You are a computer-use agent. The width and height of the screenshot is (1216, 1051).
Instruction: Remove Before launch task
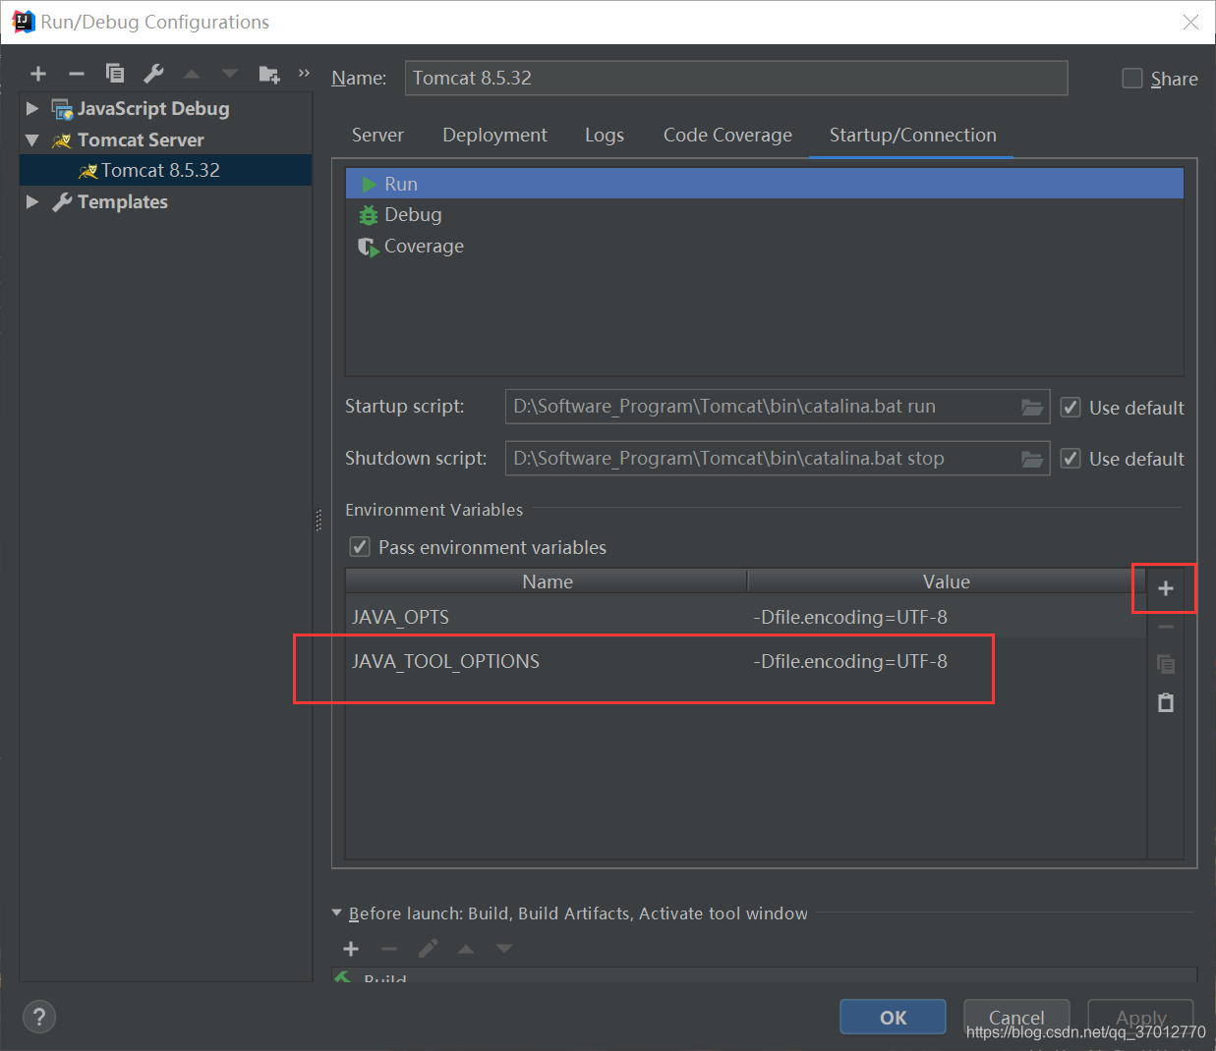pos(389,949)
